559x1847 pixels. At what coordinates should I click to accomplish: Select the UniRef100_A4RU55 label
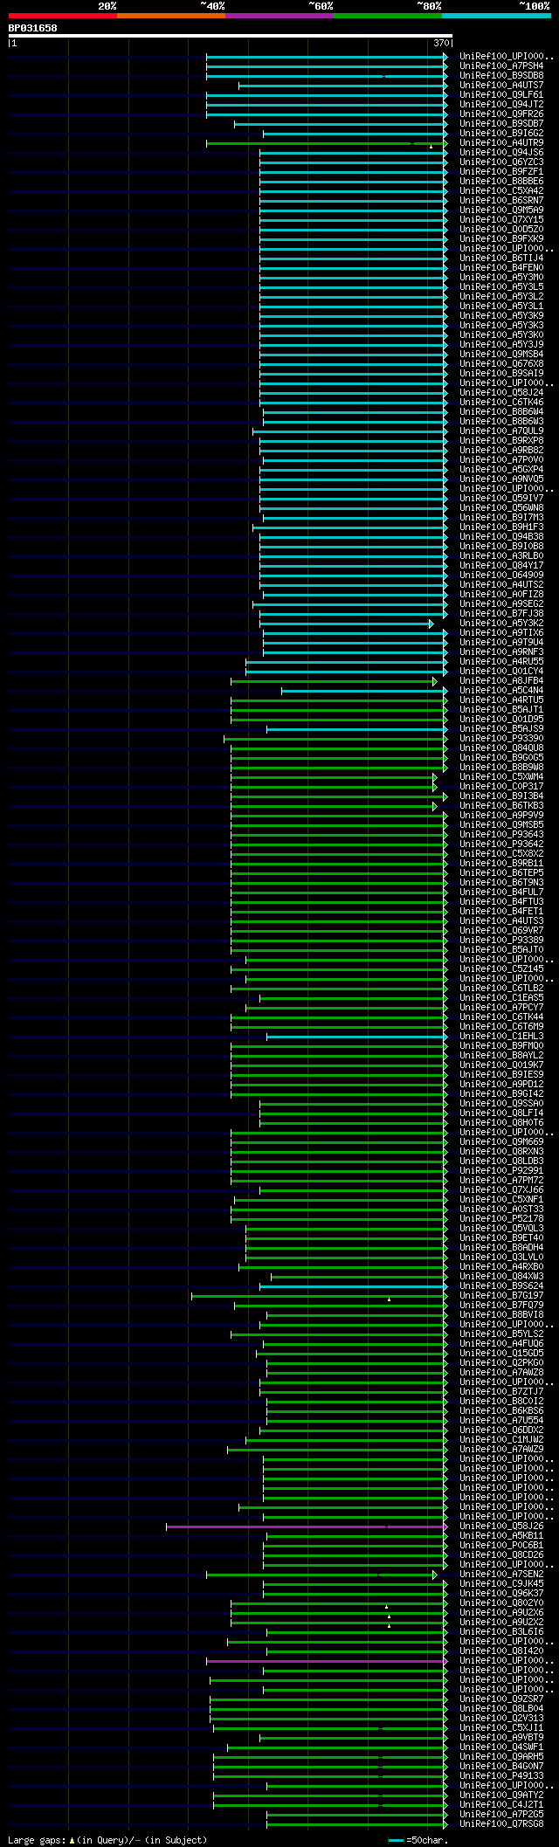tap(501, 661)
